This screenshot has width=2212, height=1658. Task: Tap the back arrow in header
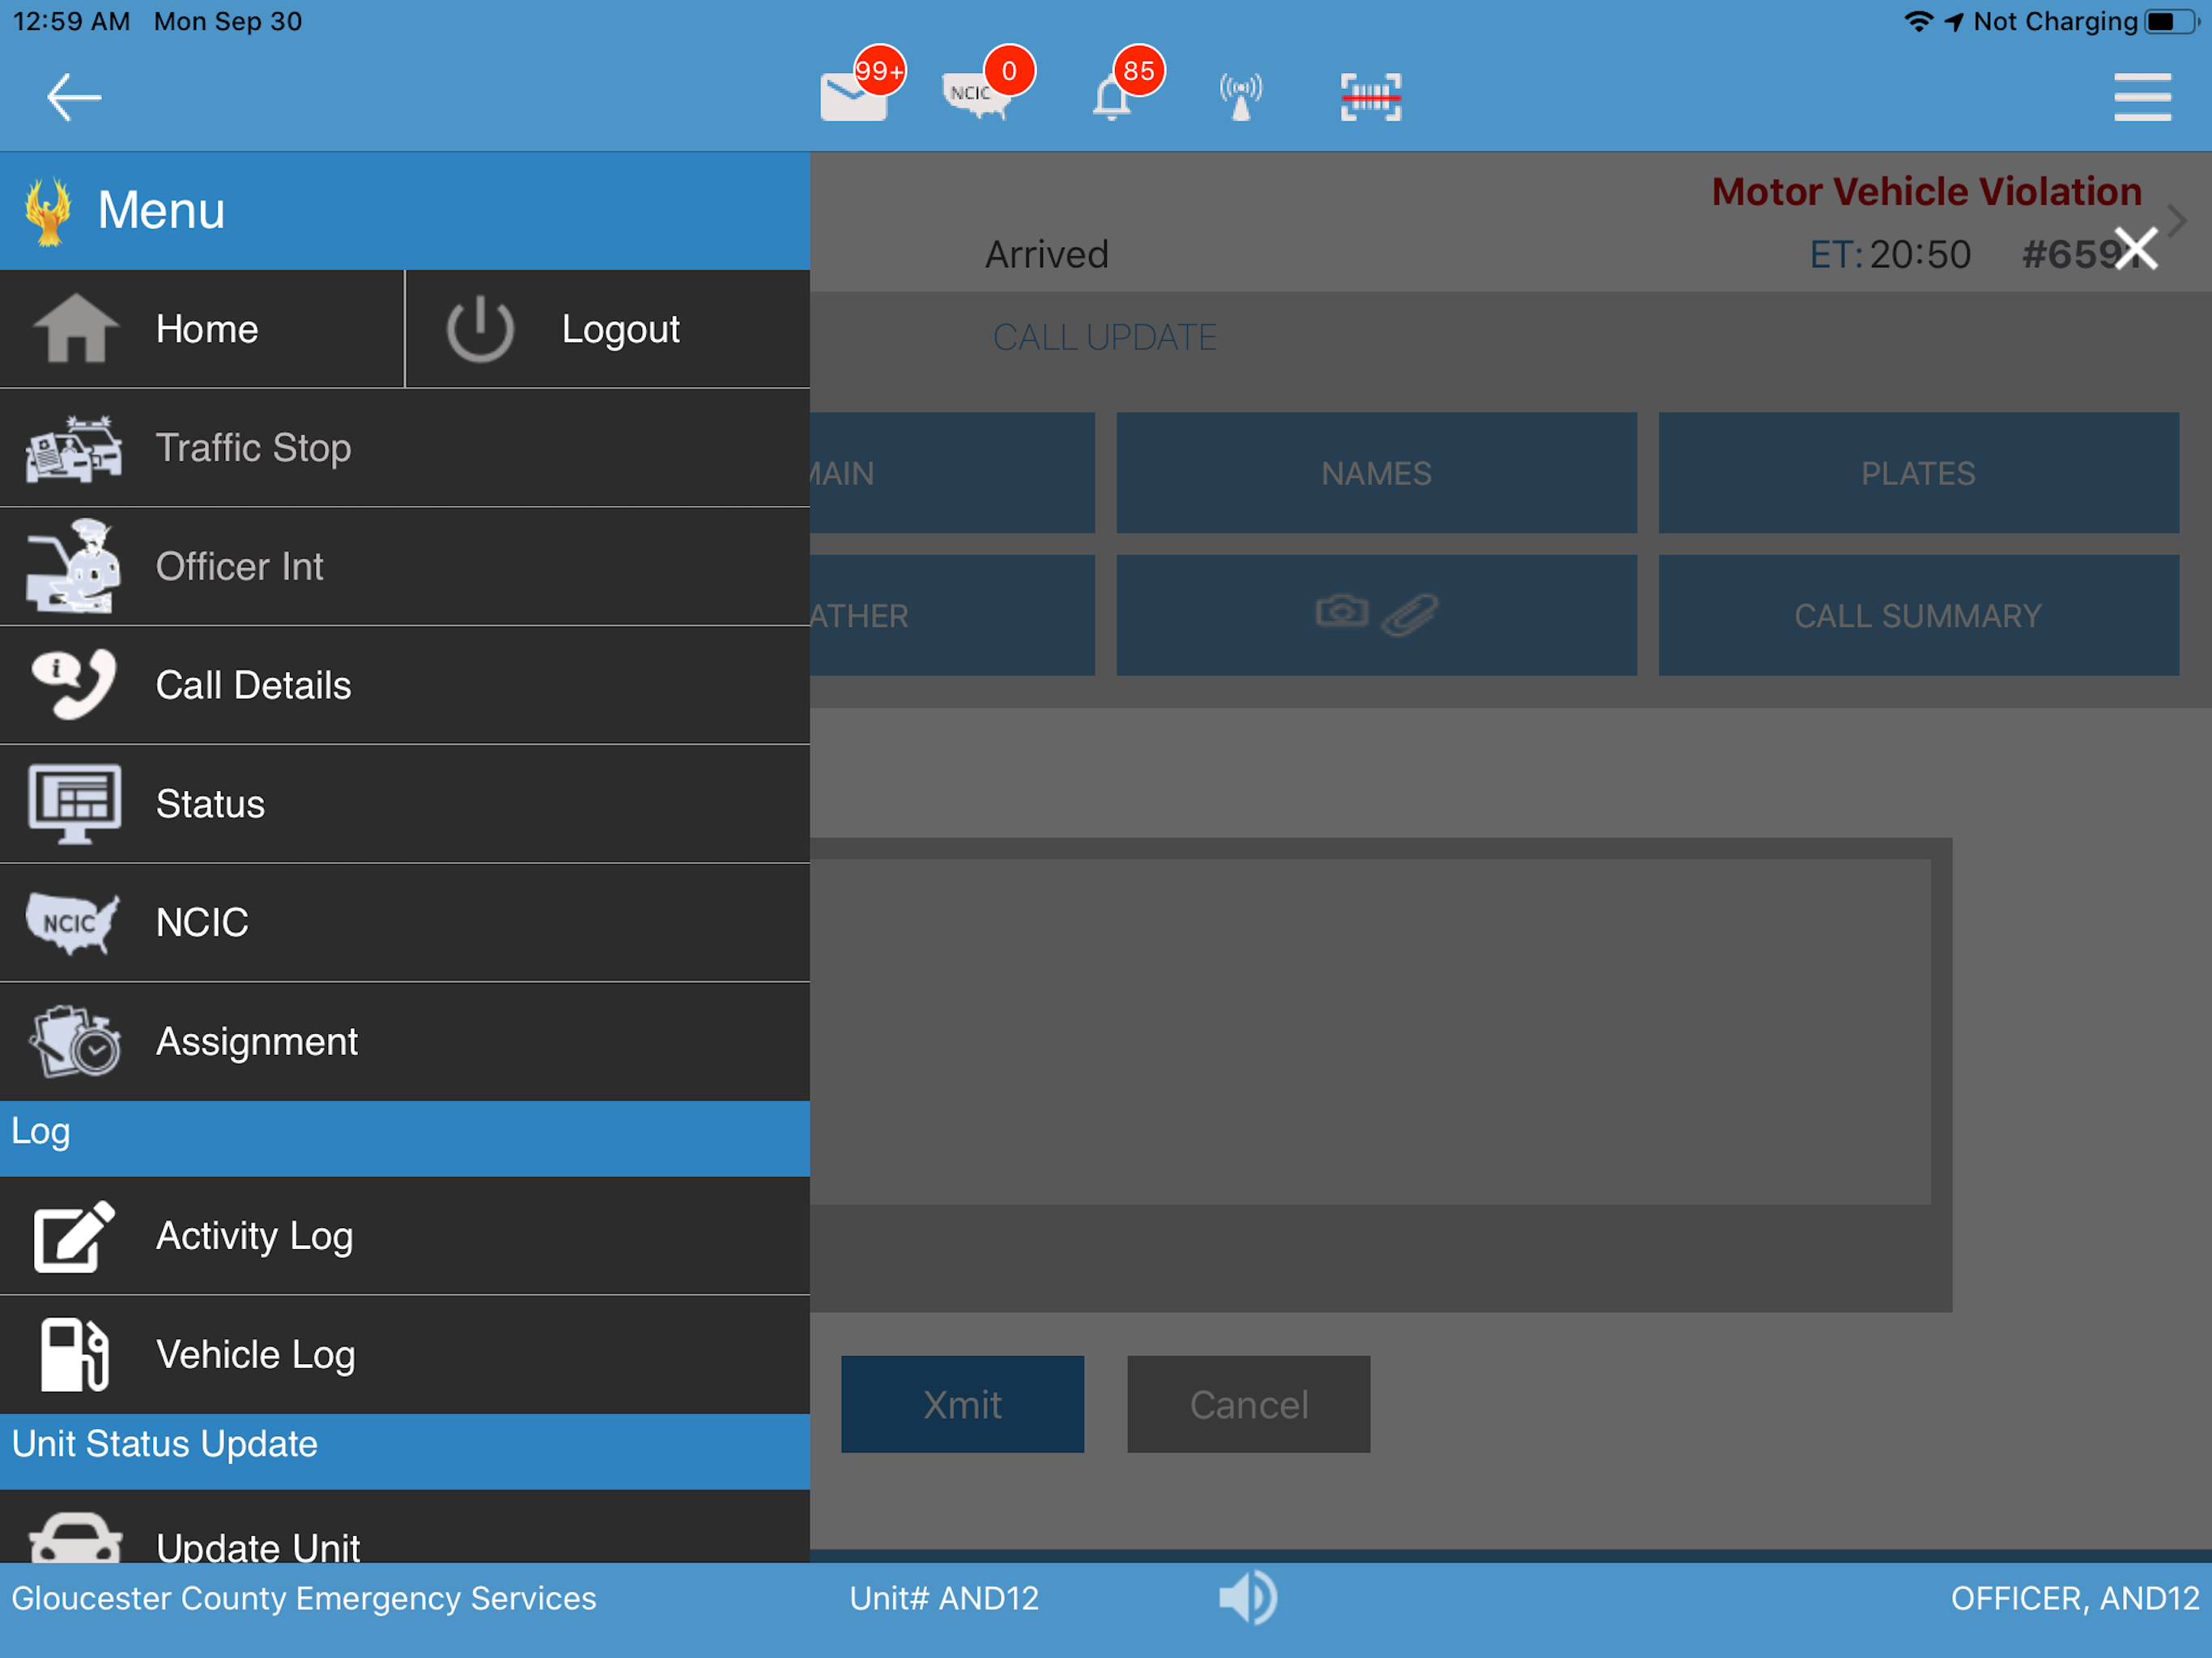tap(74, 97)
